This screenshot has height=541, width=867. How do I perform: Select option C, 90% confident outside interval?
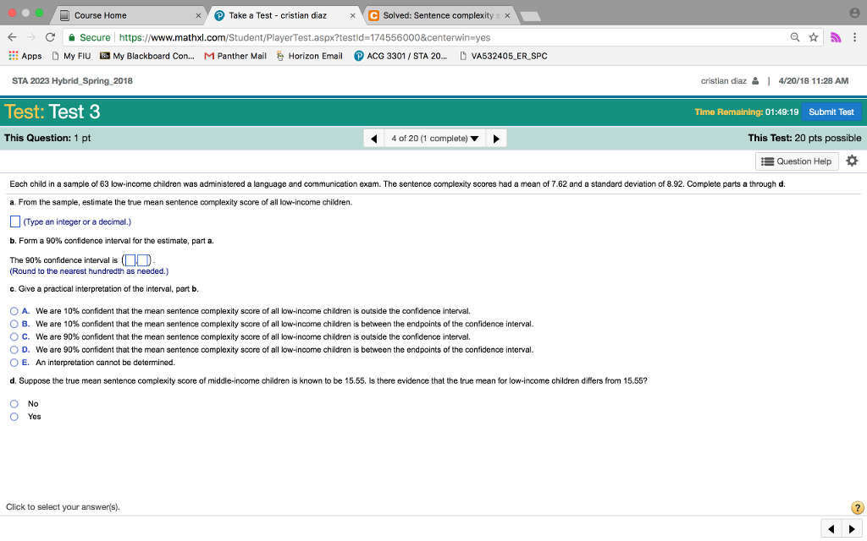point(14,336)
